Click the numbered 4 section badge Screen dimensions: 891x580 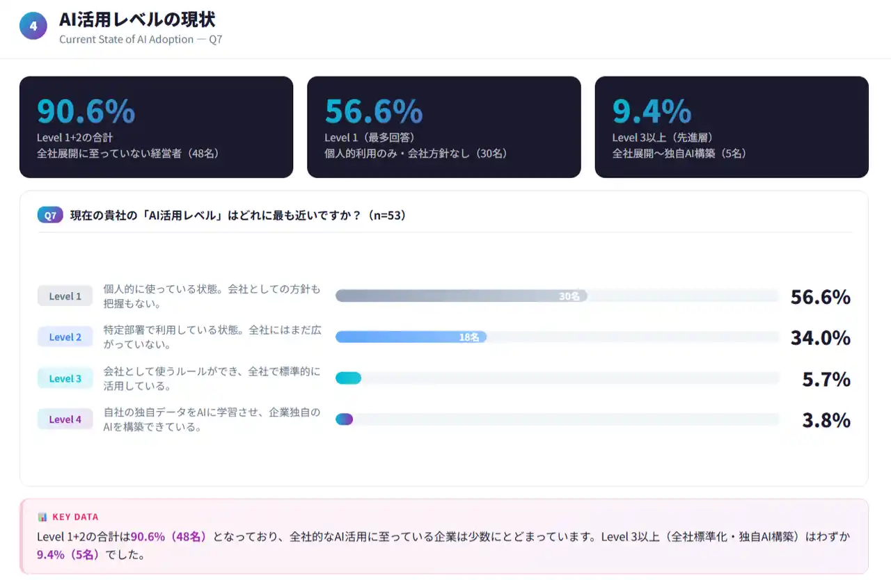pyautogui.click(x=33, y=27)
